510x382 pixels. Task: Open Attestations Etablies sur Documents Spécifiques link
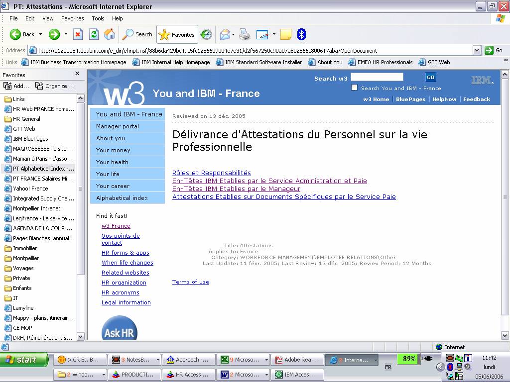284,196
